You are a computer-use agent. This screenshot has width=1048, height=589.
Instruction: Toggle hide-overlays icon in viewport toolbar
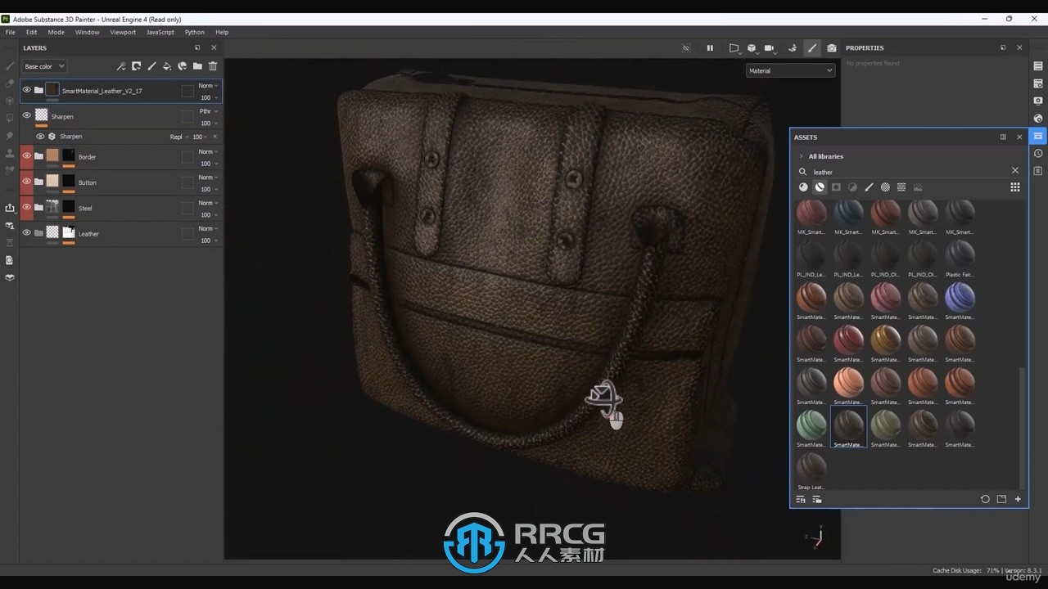686,48
